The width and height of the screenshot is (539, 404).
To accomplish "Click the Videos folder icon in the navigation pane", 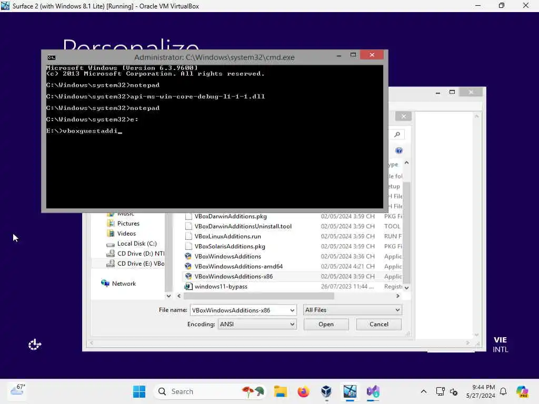I will coord(111,233).
